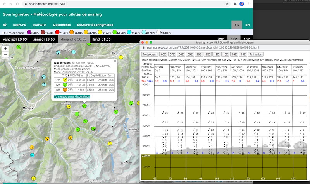
Task: Click green 61-70% ThQ legend swatch
Action: [115, 32]
